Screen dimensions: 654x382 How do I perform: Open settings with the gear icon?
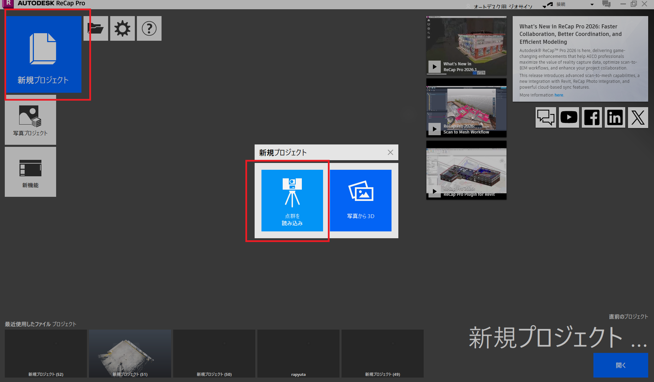pos(122,28)
